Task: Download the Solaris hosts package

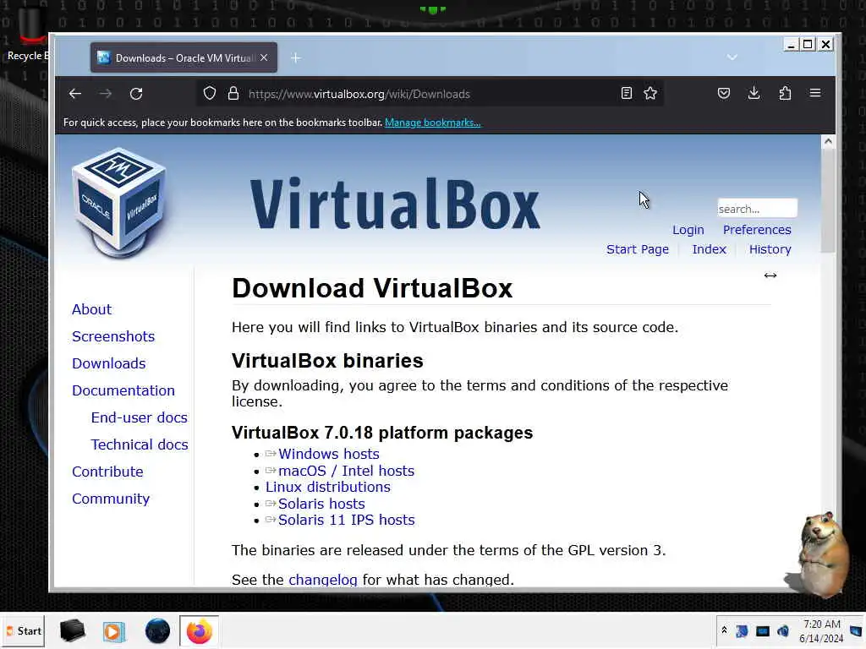Action: pyautogui.click(x=321, y=504)
